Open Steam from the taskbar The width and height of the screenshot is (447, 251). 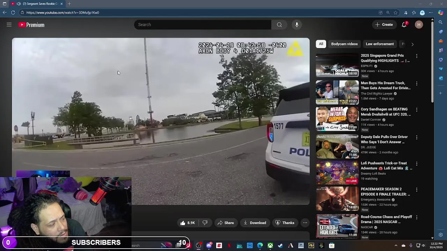coord(280,246)
